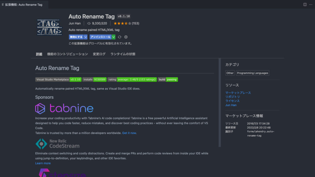Click the Programming Languages category tag
The height and width of the screenshot is (177, 315).
tap(253, 73)
